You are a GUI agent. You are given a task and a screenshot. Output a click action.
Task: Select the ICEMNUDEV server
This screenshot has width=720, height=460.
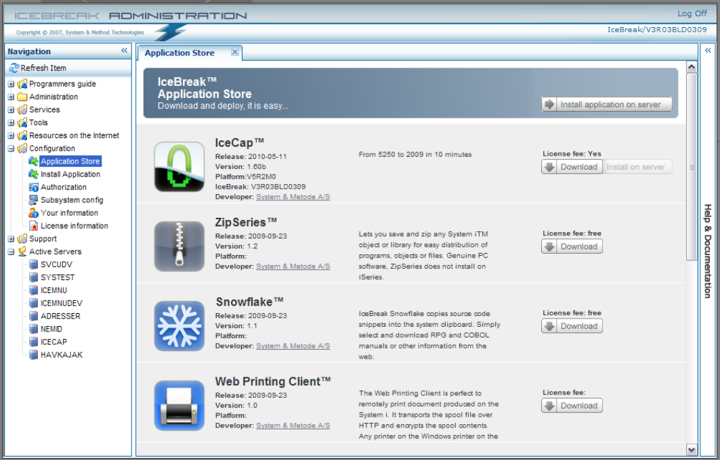coord(62,303)
